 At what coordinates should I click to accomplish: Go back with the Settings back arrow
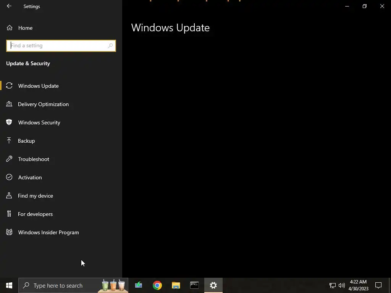[x=9, y=6]
